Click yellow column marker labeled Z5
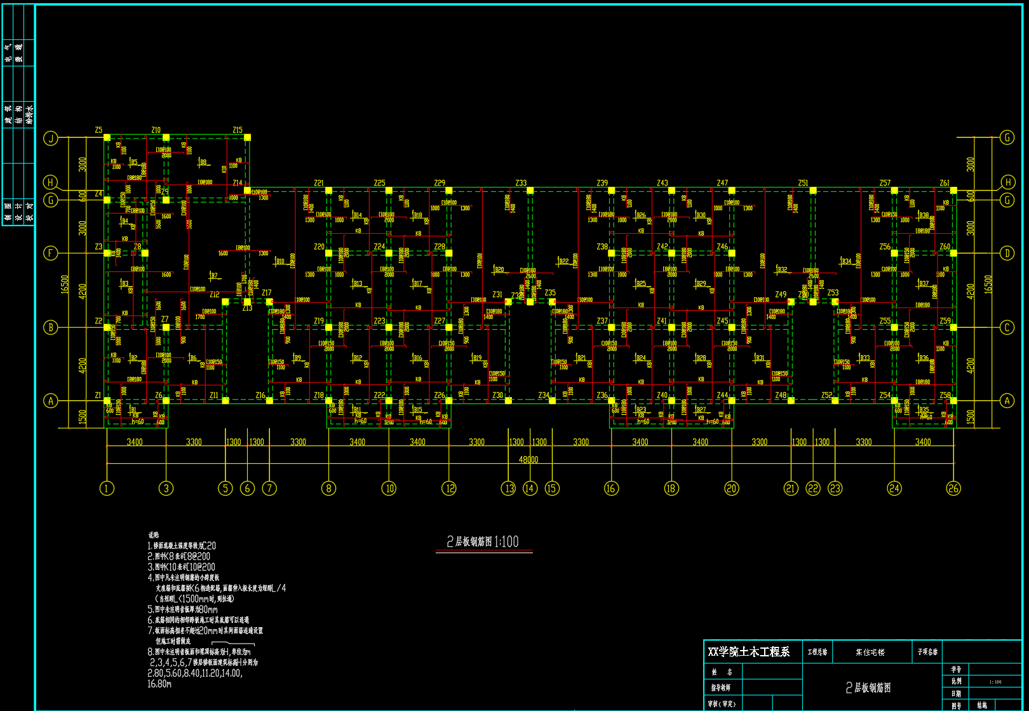This screenshot has height=711, width=1029. (107, 137)
